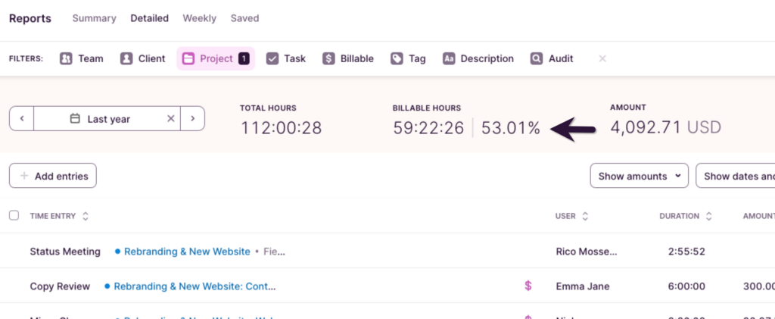Tick the select-all time entries checkbox

(x=14, y=216)
